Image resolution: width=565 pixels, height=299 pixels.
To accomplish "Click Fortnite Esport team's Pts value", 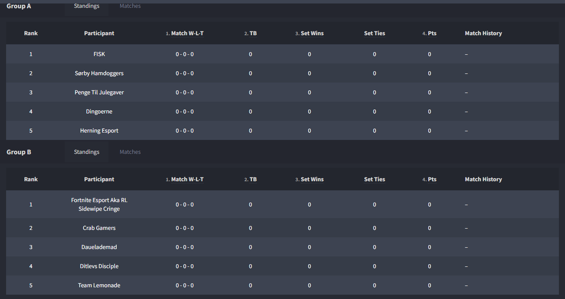I will (429, 205).
